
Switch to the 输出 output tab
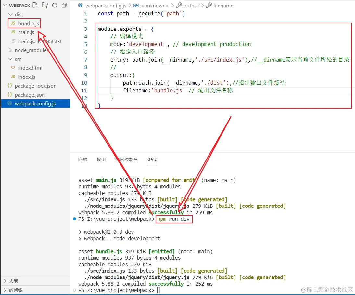tap(101, 159)
